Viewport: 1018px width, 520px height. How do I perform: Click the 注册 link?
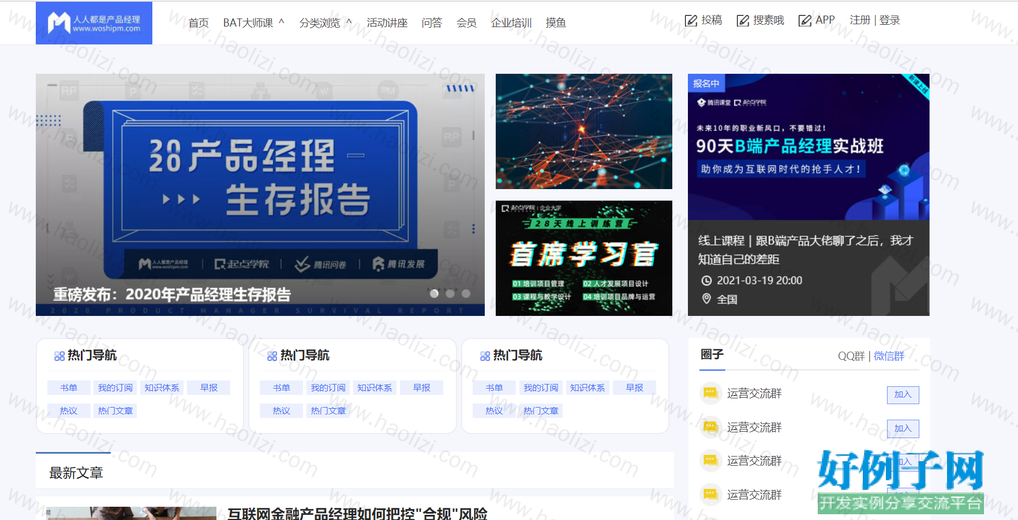point(860,20)
